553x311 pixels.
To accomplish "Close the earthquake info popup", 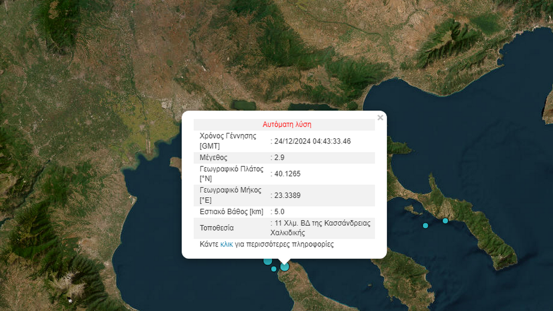I will coord(380,118).
